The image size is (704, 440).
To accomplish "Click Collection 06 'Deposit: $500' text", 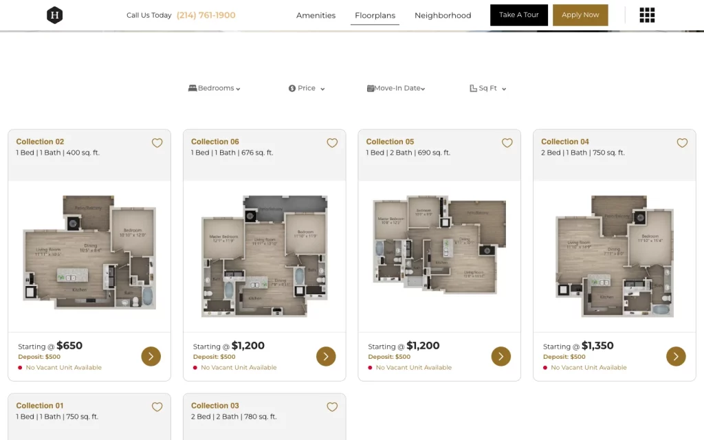I will point(214,357).
